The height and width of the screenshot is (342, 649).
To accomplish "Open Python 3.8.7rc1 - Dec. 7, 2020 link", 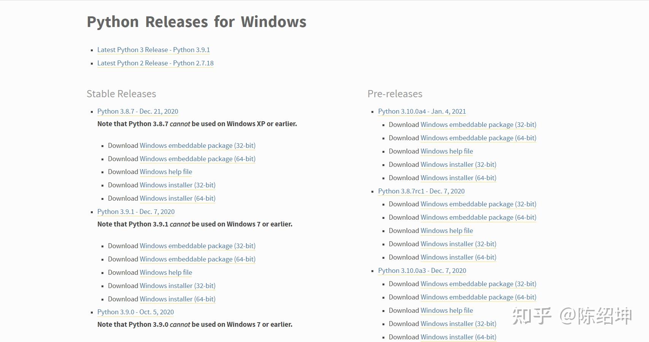I will [421, 191].
